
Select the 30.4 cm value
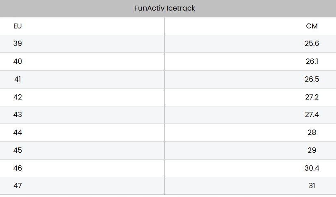tap(312, 168)
